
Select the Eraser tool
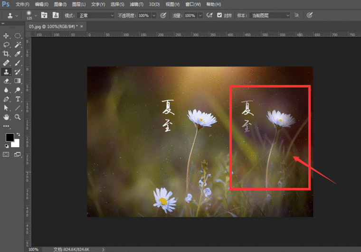pos(6,81)
